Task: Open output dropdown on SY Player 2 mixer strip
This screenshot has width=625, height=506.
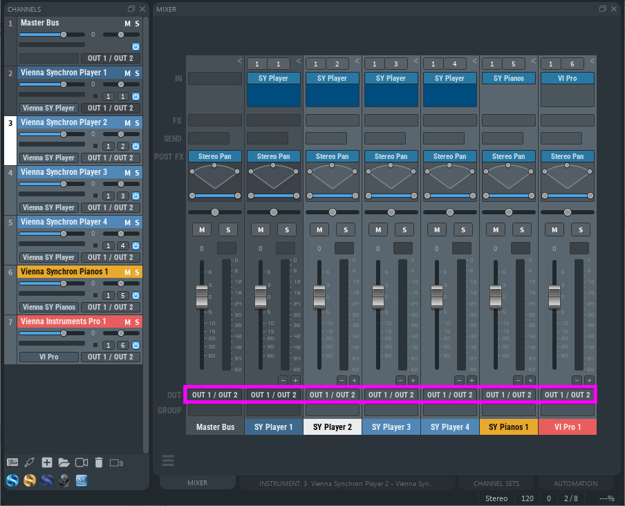Action: click(x=333, y=395)
